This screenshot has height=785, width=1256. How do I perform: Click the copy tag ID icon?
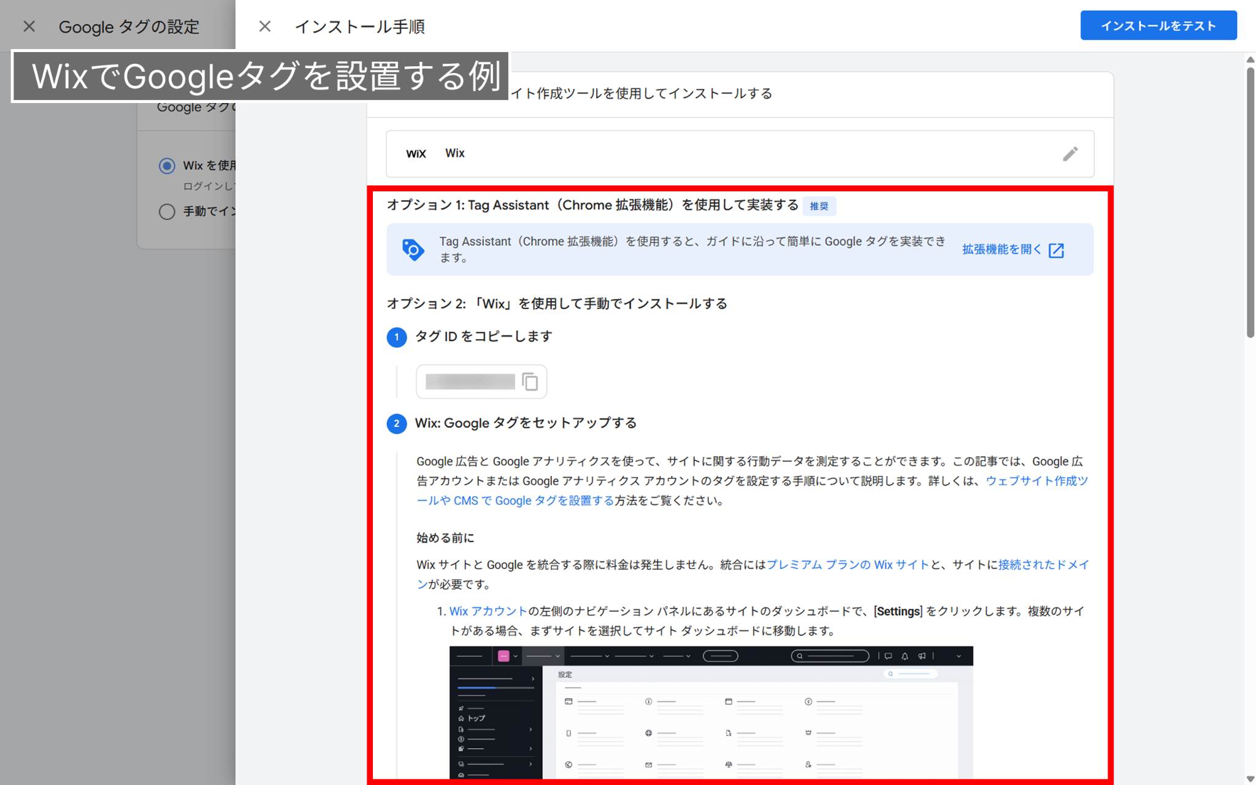530,381
